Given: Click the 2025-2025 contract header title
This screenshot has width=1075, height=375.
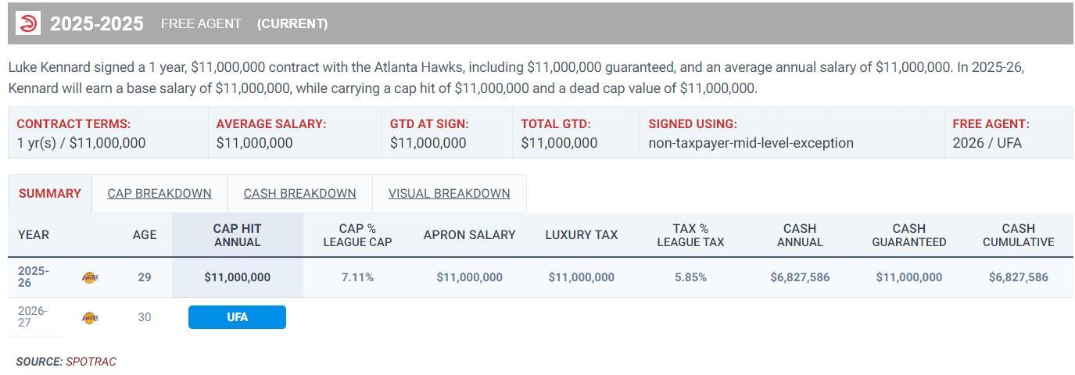Looking at the screenshot, I should point(97,23).
